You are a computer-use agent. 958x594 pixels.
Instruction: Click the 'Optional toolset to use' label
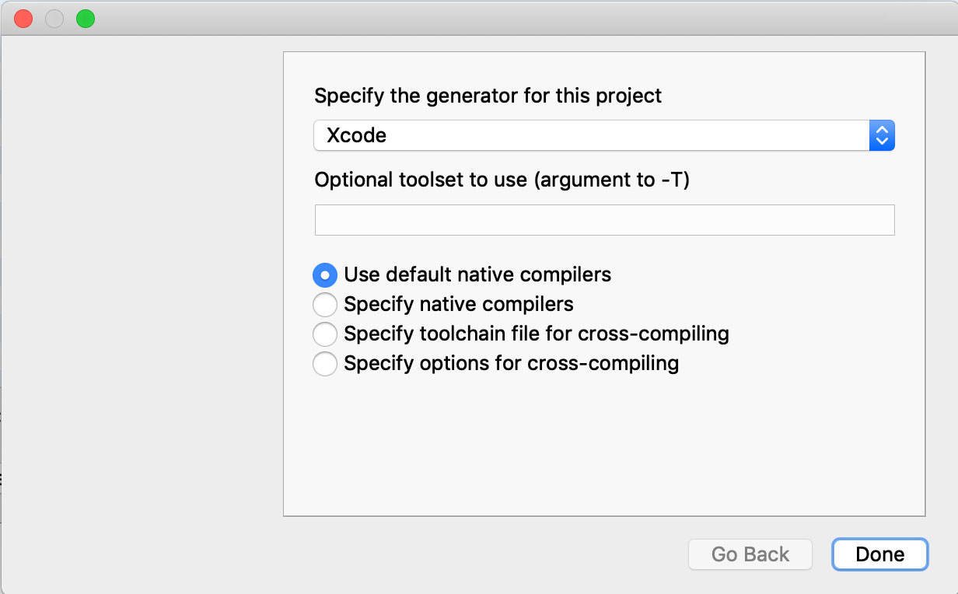point(502,180)
